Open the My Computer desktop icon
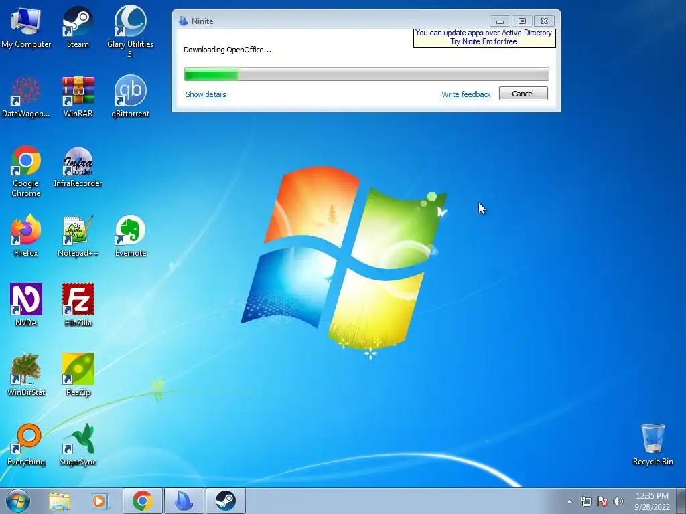Viewport: 686px width, 514px height. [26, 27]
